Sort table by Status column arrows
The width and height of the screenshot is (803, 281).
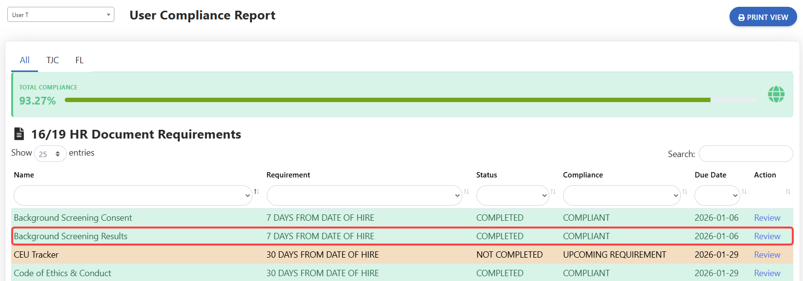pyautogui.click(x=553, y=192)
